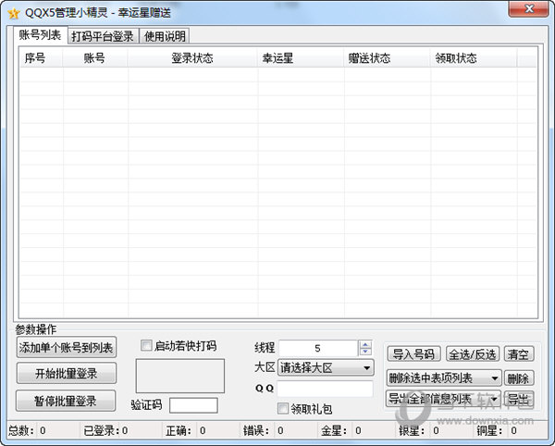
Task: Click 铜星: 0 status entry
Action: [x=497, y=431]
